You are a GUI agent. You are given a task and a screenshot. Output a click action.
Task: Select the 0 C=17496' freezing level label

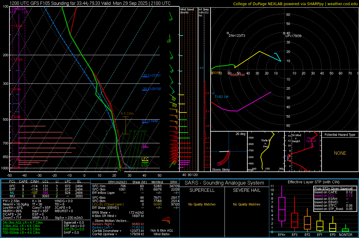[150, 121]
